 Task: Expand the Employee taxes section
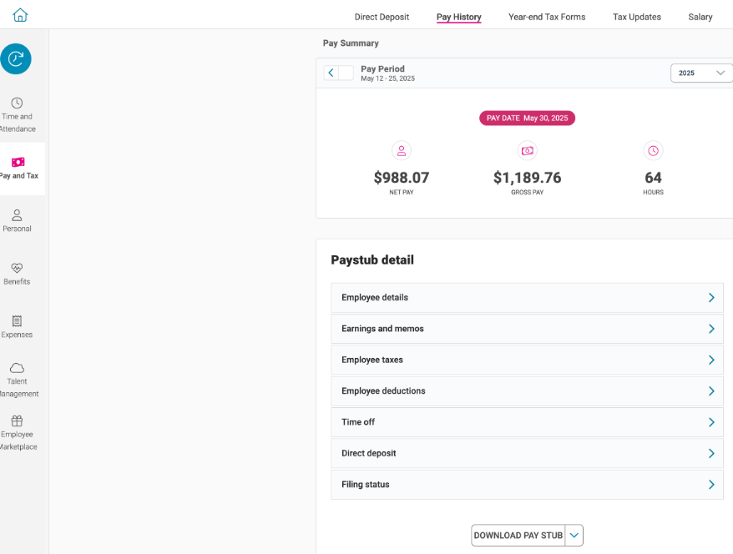click(x=527, y=360)
